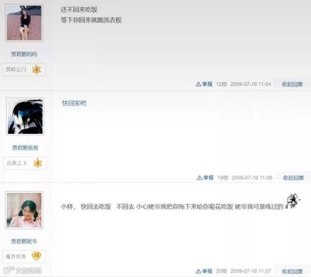Open the 魔兽世界 title badge
This screenshot has height=277, width=311.
point(16,256)
